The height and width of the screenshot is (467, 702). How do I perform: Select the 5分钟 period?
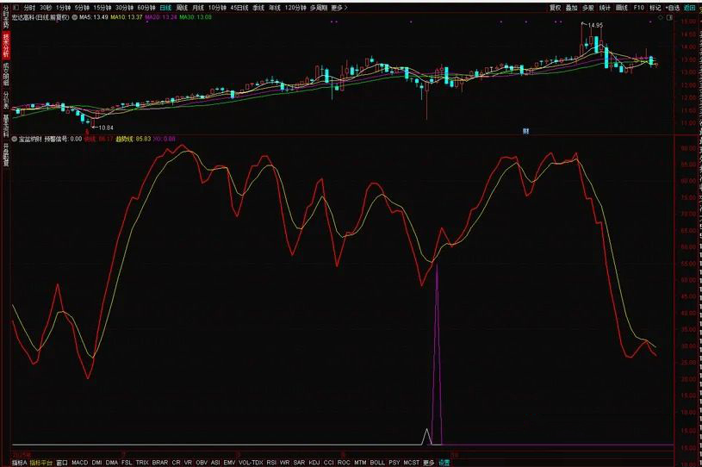click(82, 8)
